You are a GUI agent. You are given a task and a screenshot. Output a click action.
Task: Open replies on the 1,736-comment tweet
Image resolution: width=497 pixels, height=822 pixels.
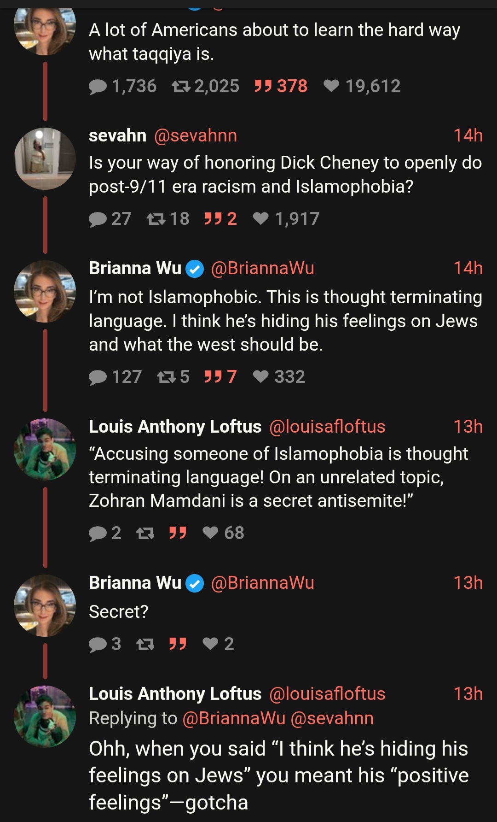(98, 86)
